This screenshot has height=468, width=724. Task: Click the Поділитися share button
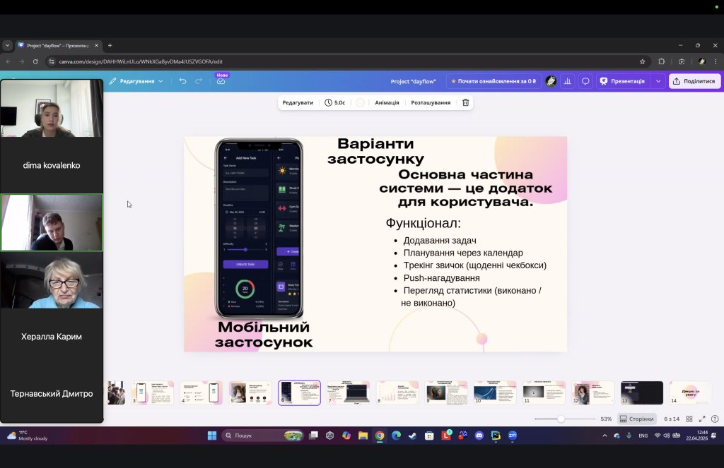tap(694, 81)
